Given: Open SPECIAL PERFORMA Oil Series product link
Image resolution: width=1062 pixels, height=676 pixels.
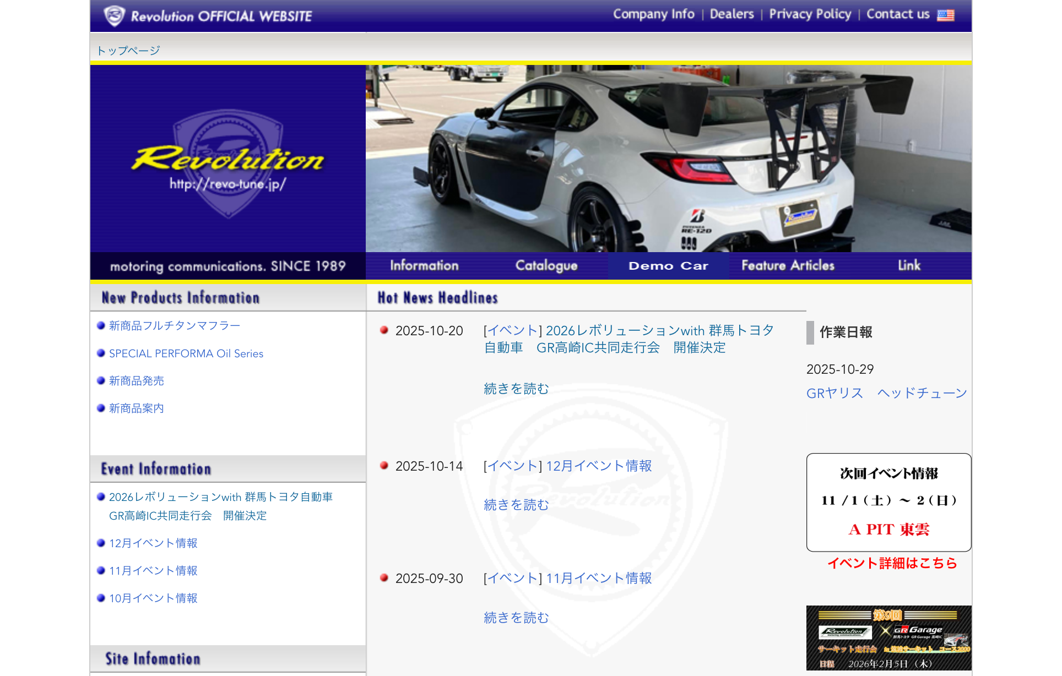Looking at the screenshot, I should coord(186,353).
